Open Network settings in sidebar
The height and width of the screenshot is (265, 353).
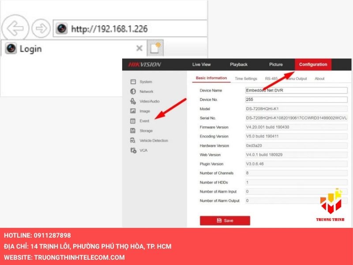(146, 91)
